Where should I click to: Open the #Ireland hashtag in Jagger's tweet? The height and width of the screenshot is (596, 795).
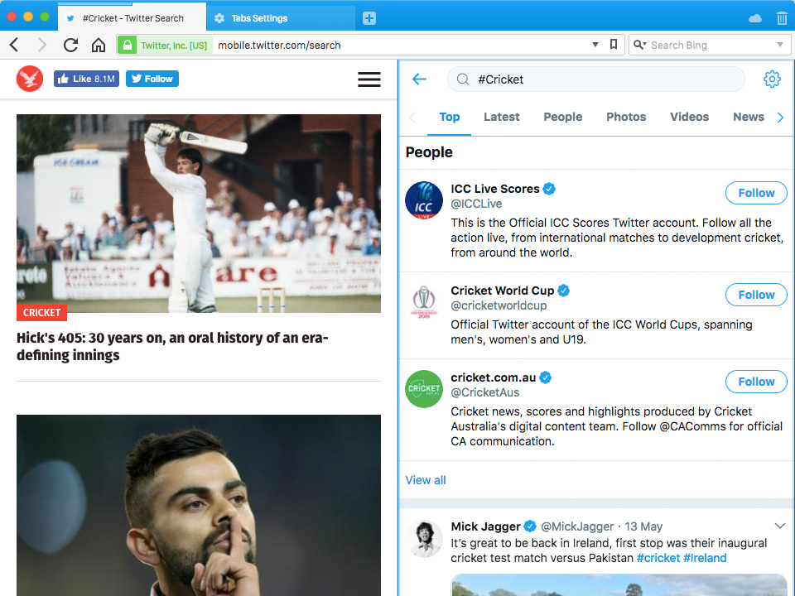click(x=705, y=558)
